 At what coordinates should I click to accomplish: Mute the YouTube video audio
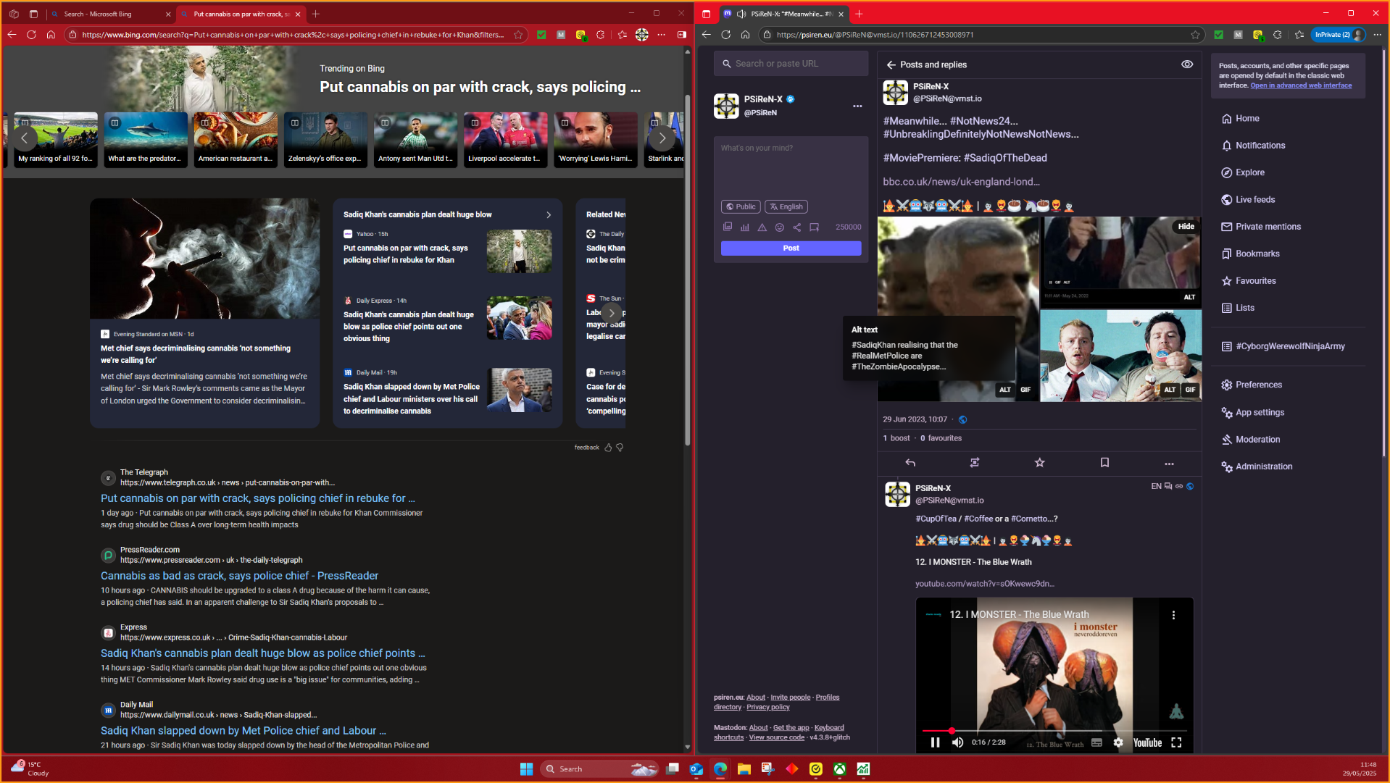957,742
